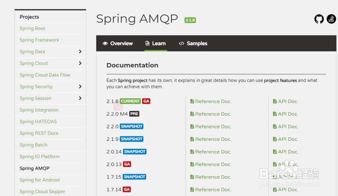Click the GA badge on version 1.7.14
This screenshot has width=338, height=196.
coord(126,190)
